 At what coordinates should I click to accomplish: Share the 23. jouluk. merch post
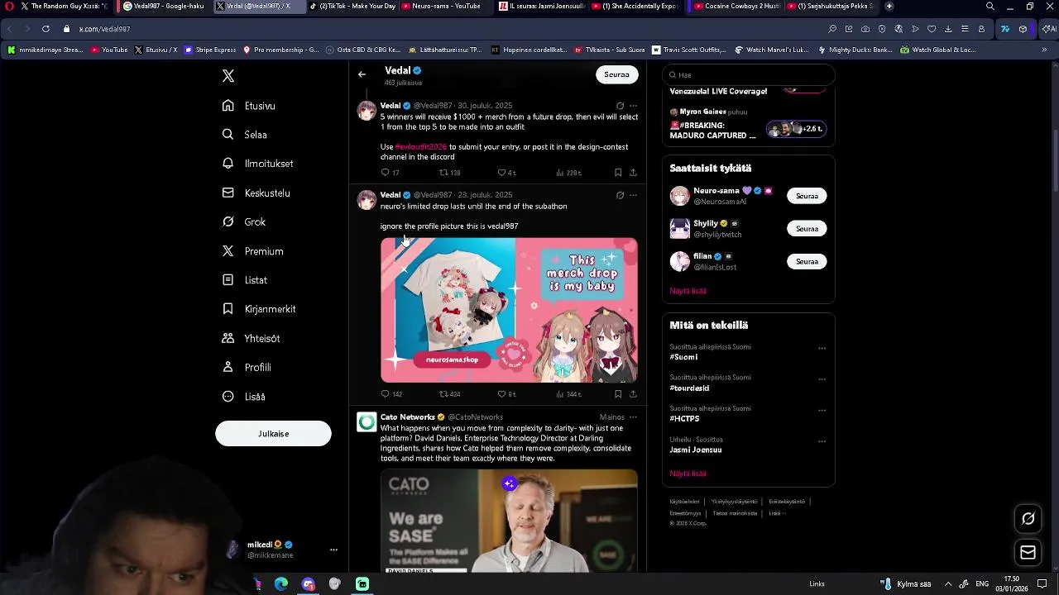tap(633, 394)
